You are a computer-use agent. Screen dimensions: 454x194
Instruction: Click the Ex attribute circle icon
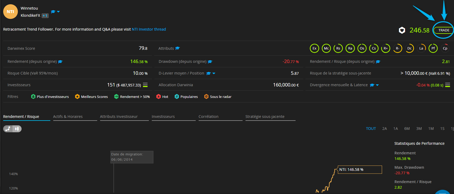tap(314, 48)
